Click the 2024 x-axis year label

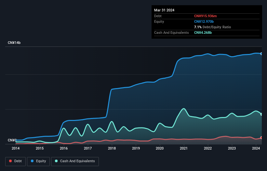click(x=256, y=149)
